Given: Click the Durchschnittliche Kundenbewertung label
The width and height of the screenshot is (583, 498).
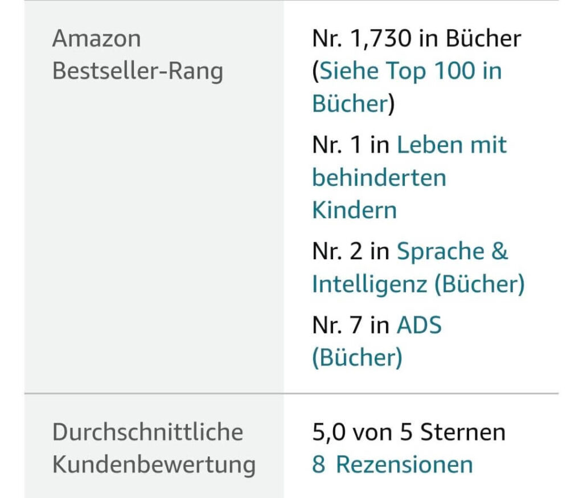Looking at the screenshot, I should 153,448.
